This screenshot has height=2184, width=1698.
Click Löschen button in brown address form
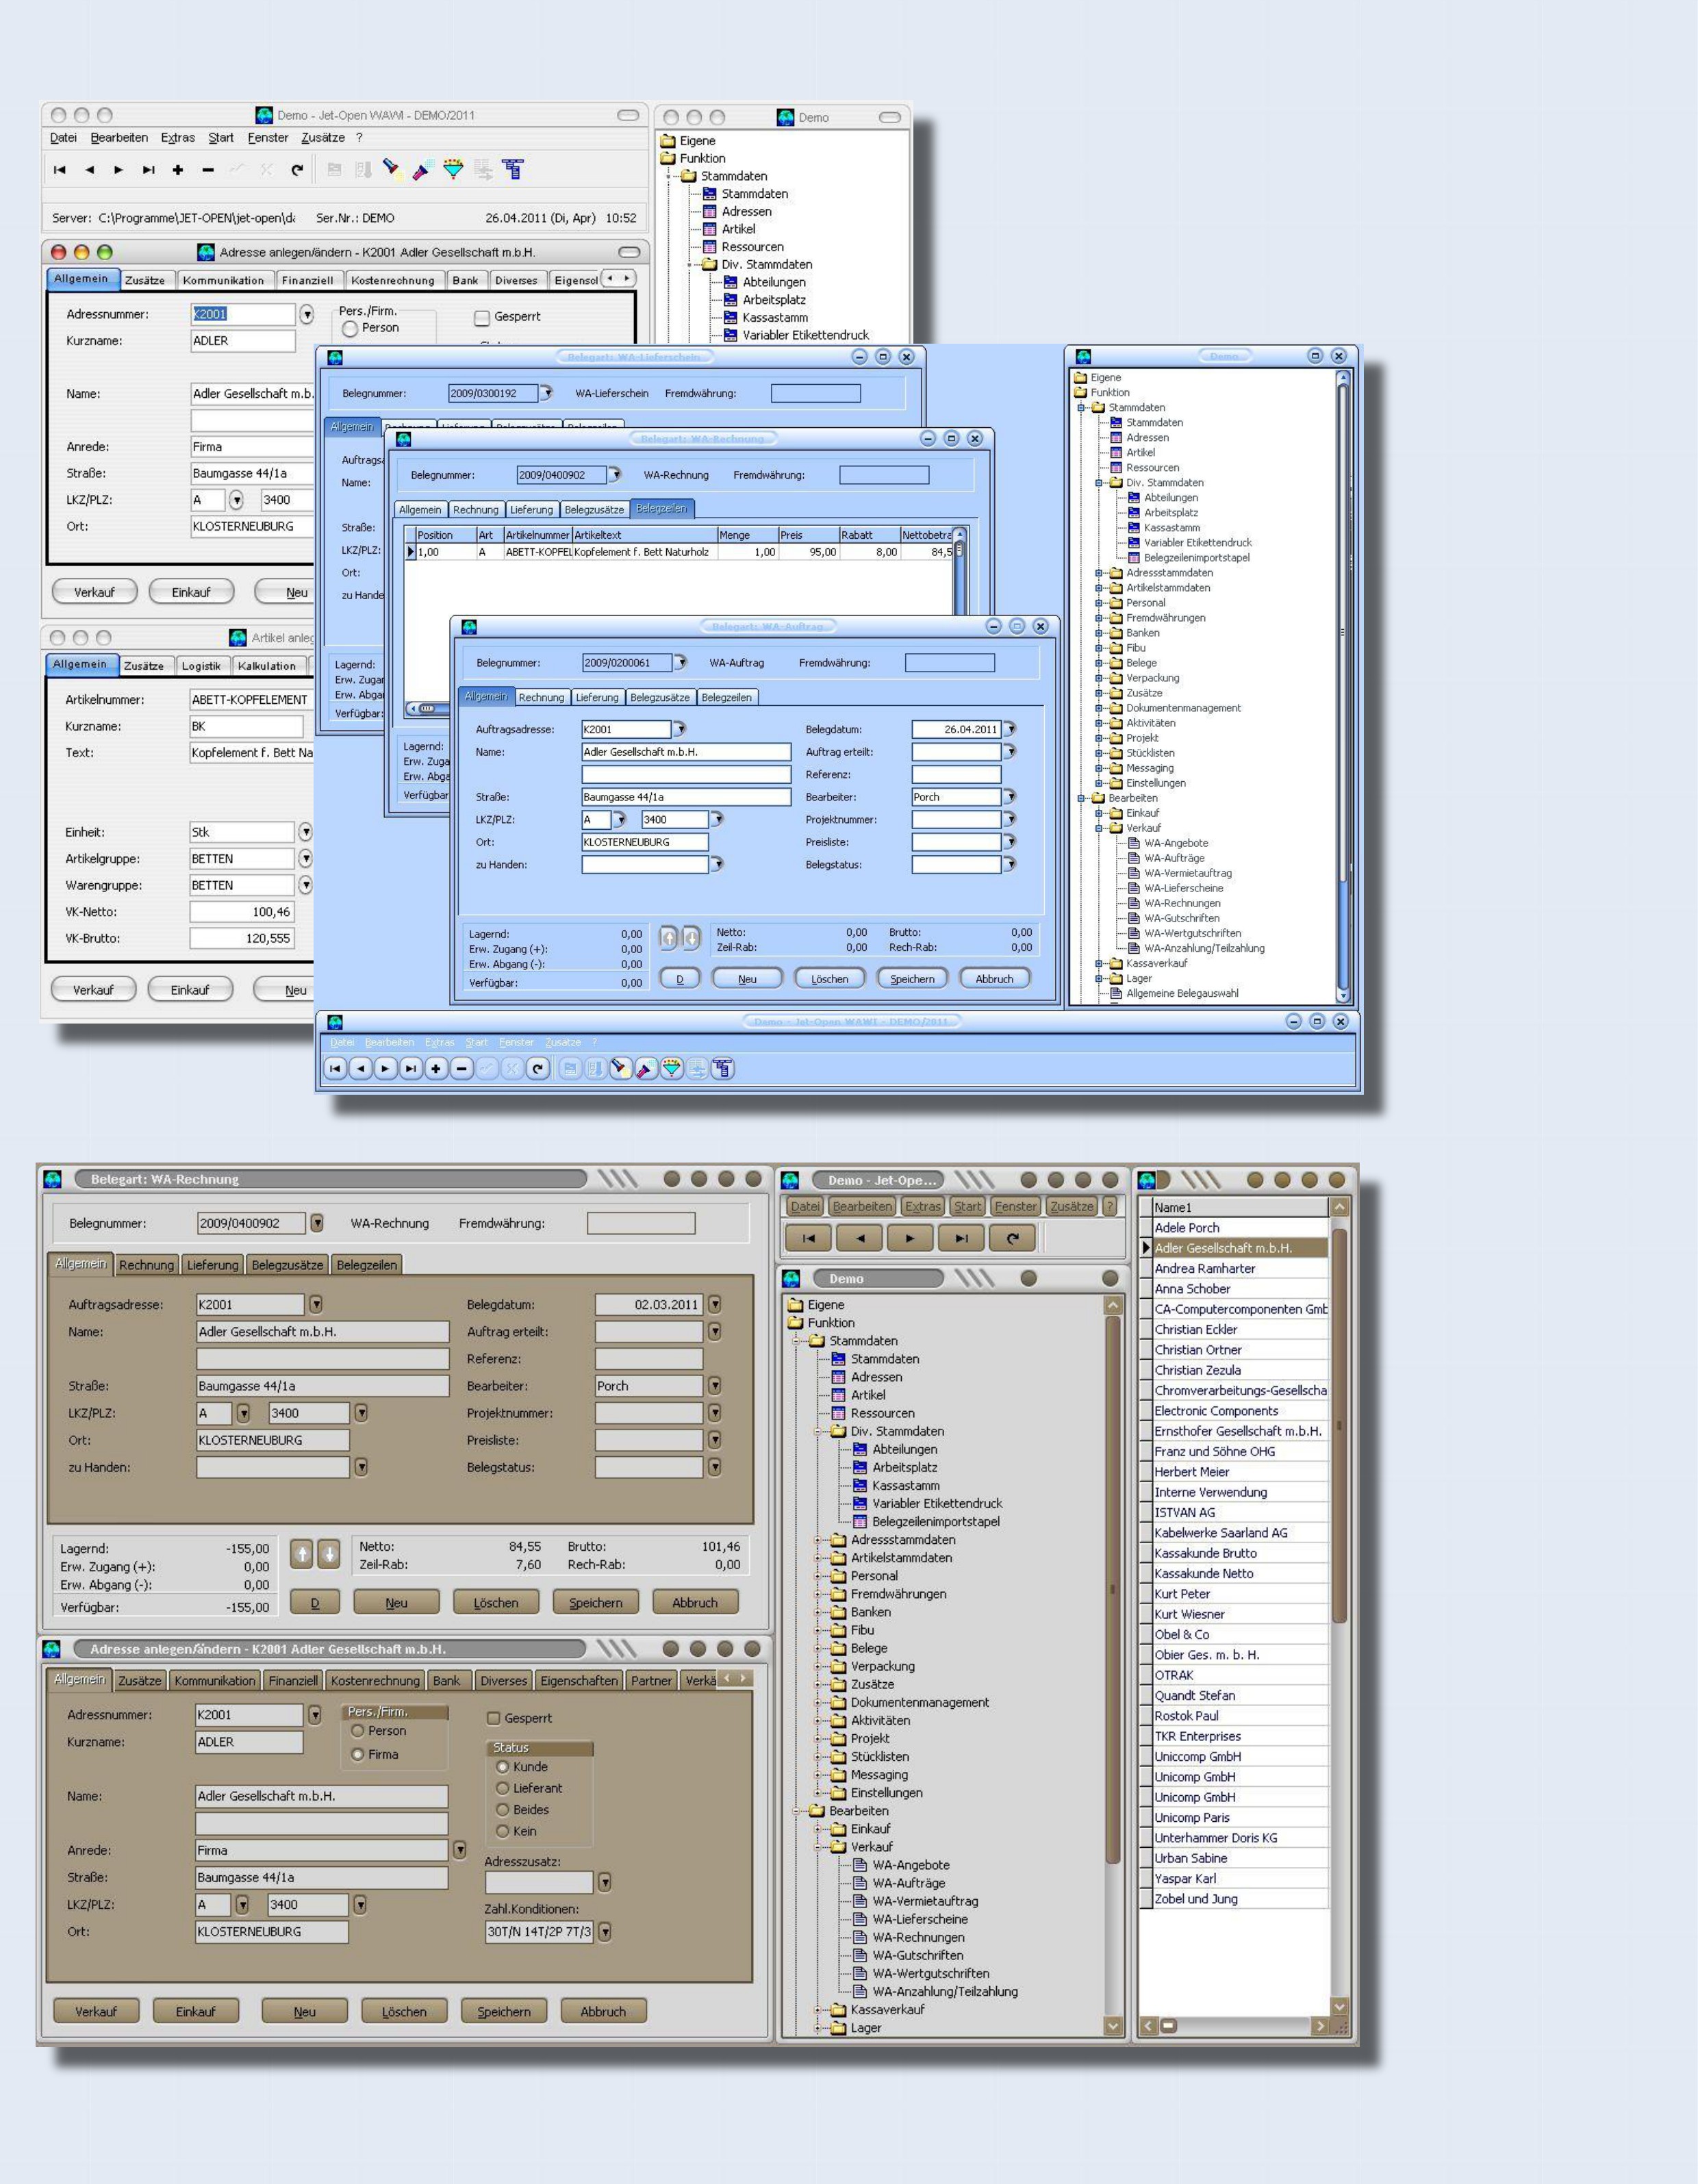[404, 2011]
